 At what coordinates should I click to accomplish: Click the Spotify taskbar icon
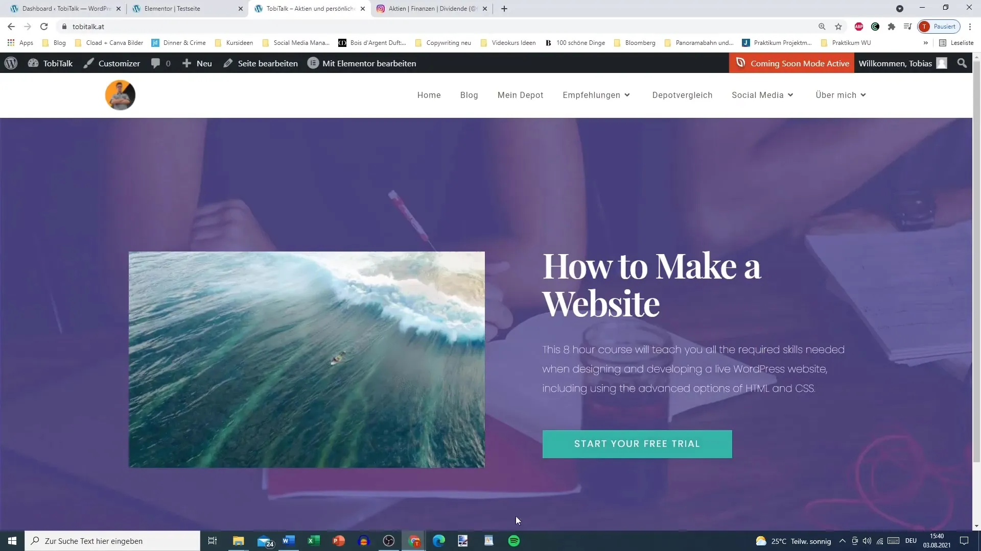click(514, 540)
